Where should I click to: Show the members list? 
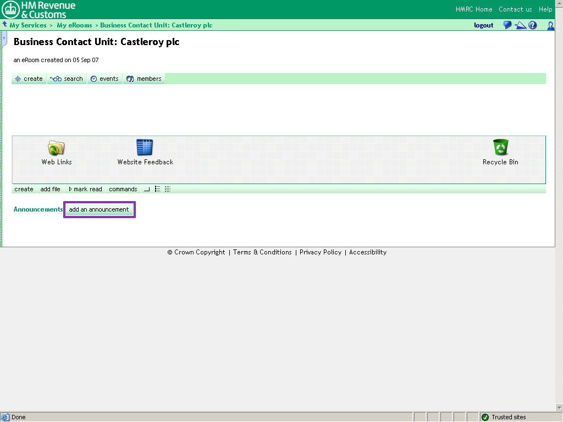point(143,79)
